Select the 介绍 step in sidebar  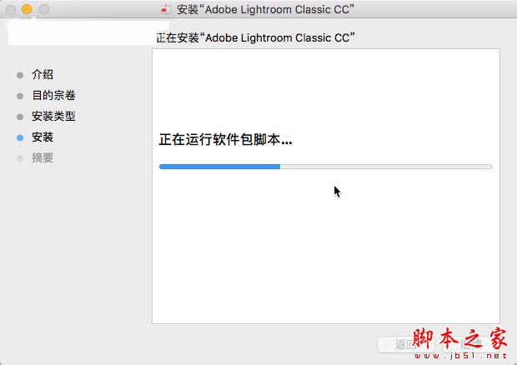tap(43, 74)
